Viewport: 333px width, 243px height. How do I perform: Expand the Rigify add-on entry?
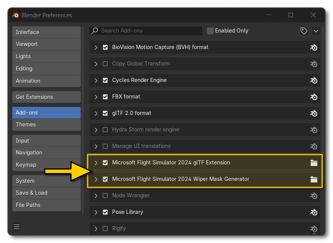tap(96, 228)
